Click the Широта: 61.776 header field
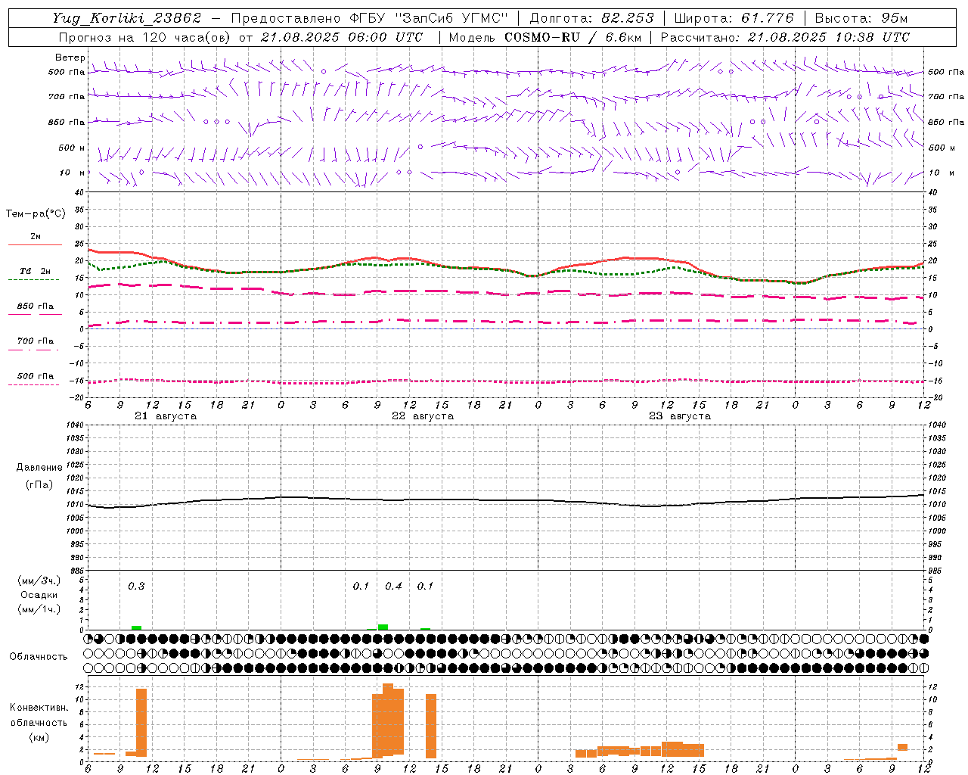This screenshot has width=968, height=775. 734,18
